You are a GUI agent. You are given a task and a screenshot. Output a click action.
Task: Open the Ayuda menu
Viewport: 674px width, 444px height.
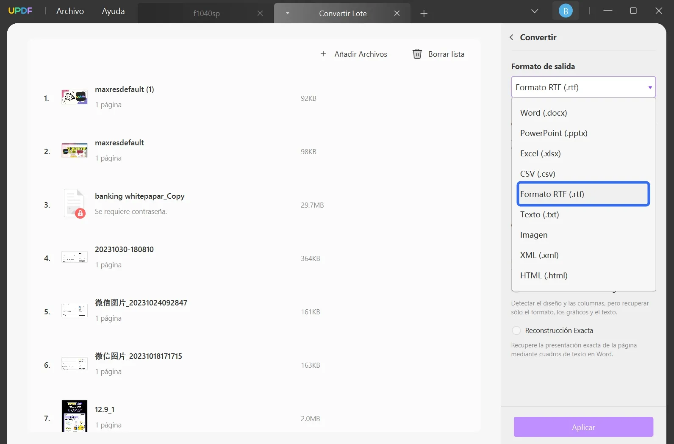pyautogui.click(x=114, y=11)
